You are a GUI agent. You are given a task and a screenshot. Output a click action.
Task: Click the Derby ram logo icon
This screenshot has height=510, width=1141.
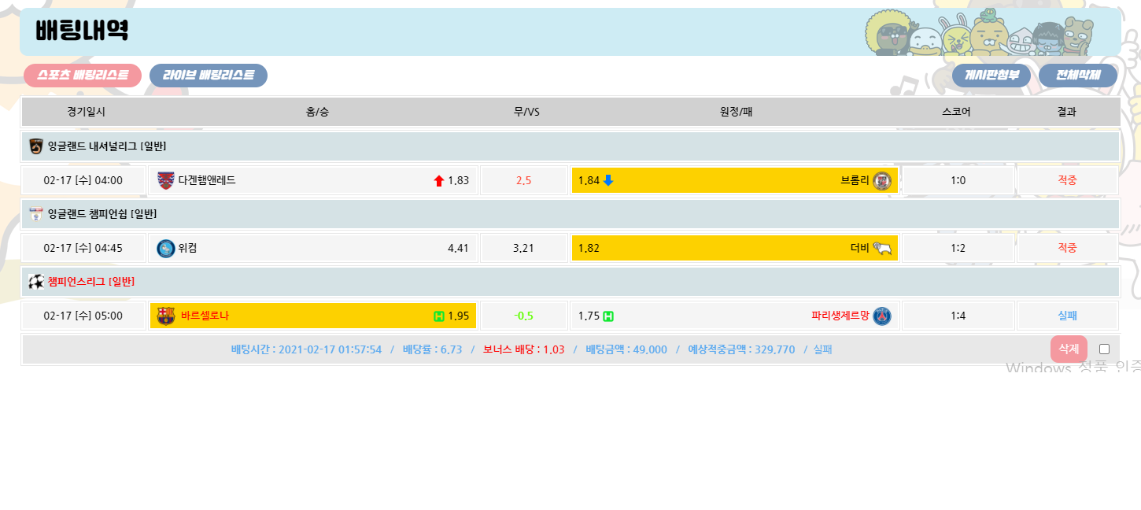pos(882,248)
